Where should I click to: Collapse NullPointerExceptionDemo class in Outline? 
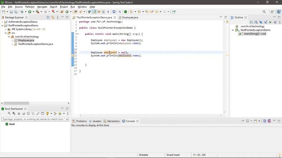[233, 30]
